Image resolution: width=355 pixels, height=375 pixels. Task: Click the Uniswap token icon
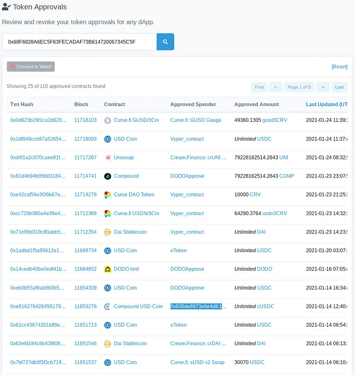click(108, 158)
